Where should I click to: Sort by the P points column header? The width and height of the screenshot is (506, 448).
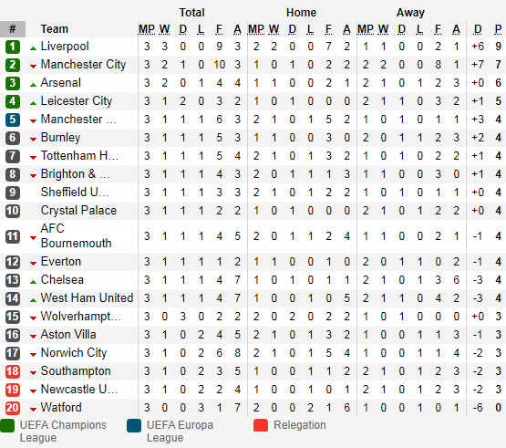pos(498,29)
